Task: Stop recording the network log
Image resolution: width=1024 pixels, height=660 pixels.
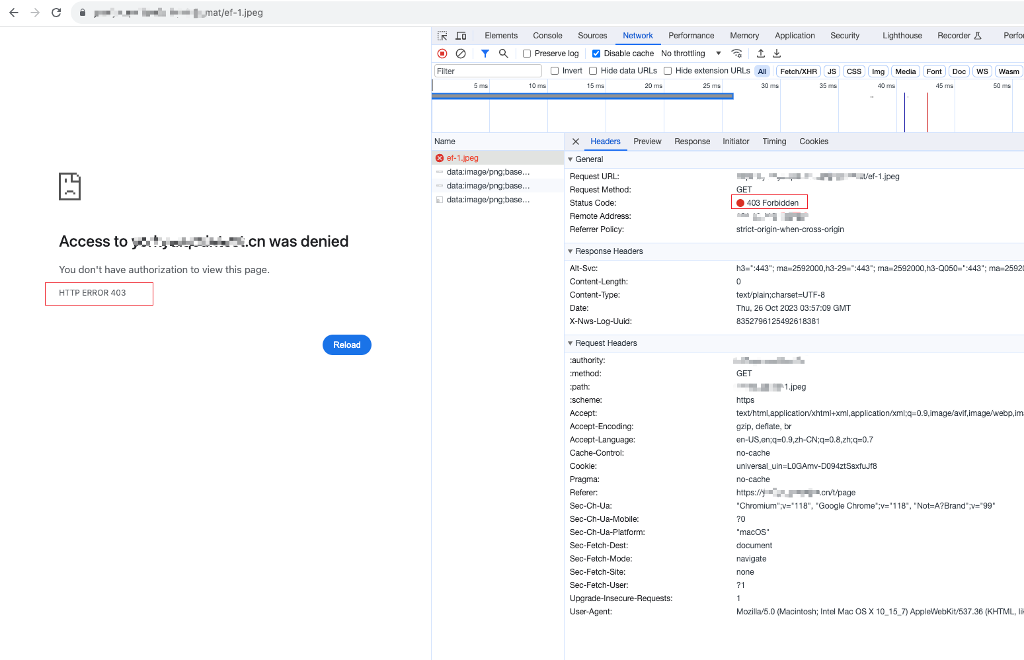Action: point(442,54)
